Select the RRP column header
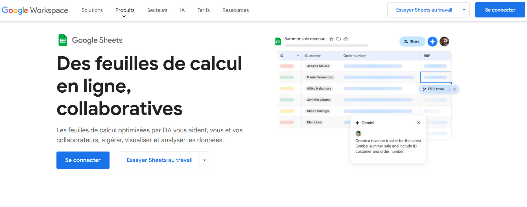 point(436,56)
